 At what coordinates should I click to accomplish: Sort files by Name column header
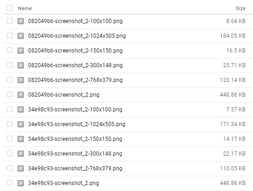point(25,8)
